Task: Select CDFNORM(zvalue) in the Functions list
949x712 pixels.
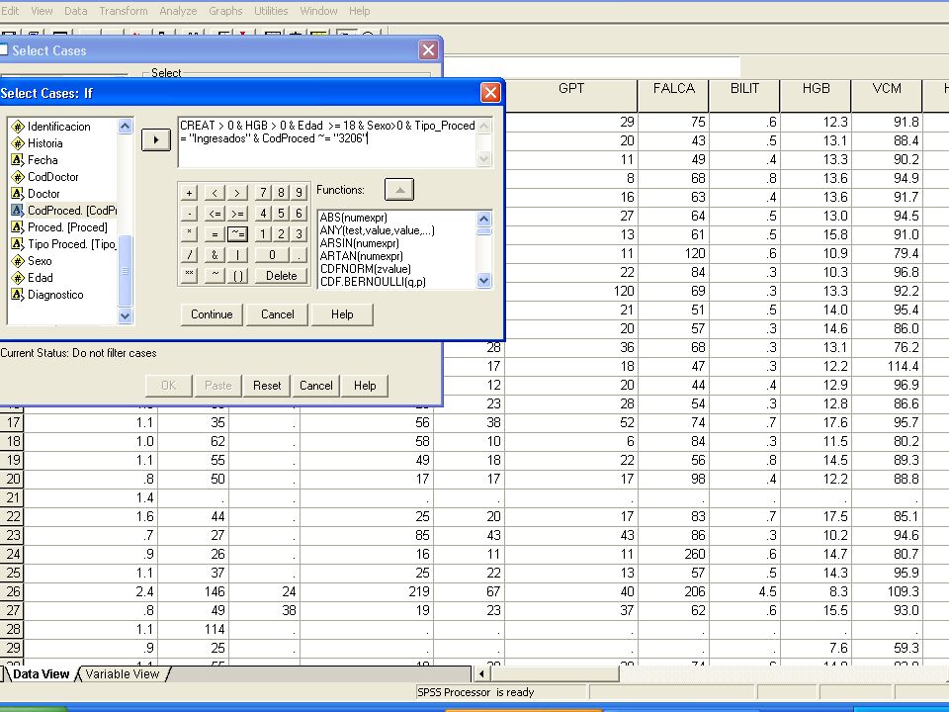Action: tap(366, 269)
